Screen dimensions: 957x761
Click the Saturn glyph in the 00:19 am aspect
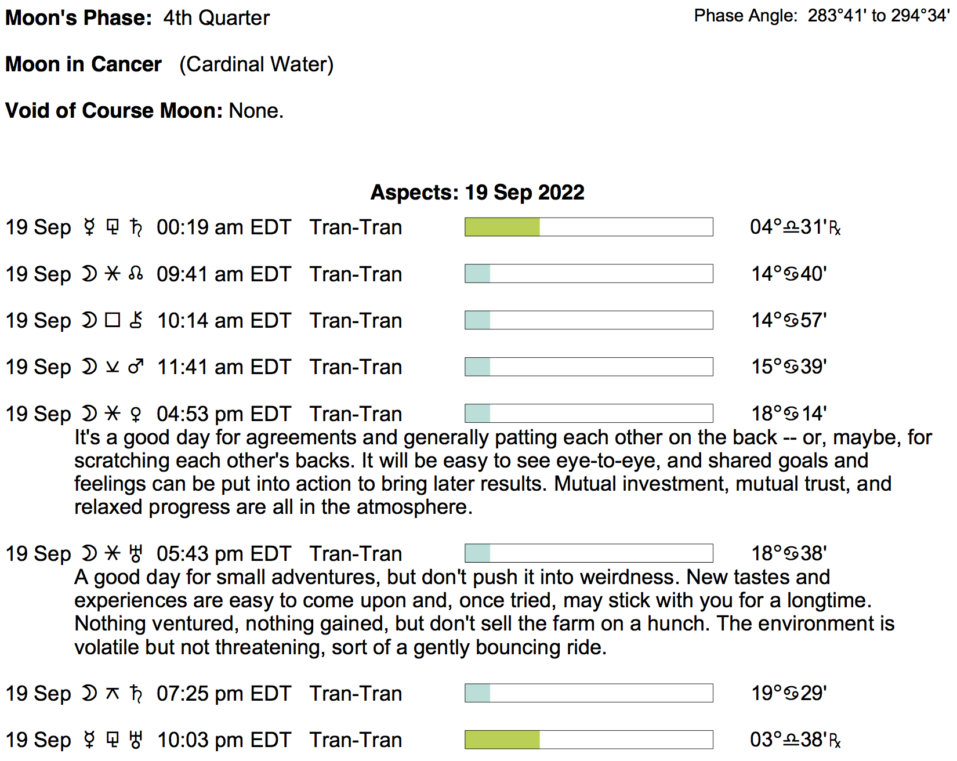point(136,227)
